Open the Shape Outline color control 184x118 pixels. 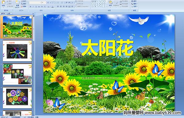(x=125, y=4)
